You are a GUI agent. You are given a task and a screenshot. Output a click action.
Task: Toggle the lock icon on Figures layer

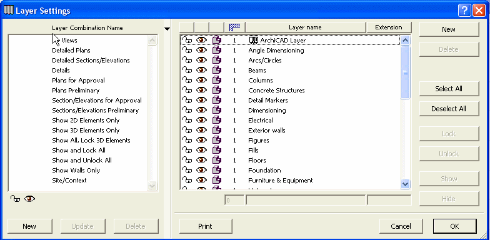click(x=187, y=140)
